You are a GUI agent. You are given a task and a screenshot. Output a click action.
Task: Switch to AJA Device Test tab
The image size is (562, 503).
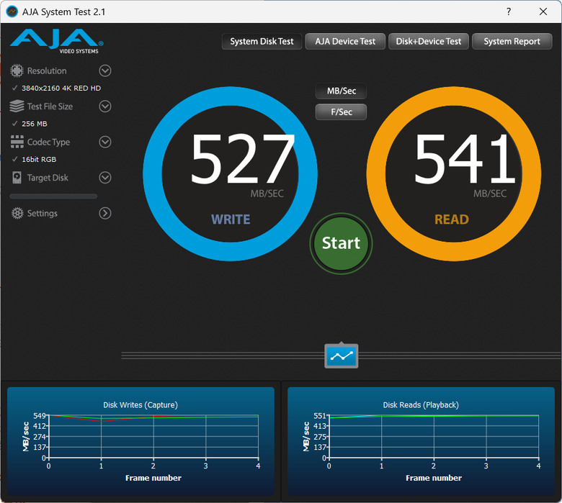point(345,42)
